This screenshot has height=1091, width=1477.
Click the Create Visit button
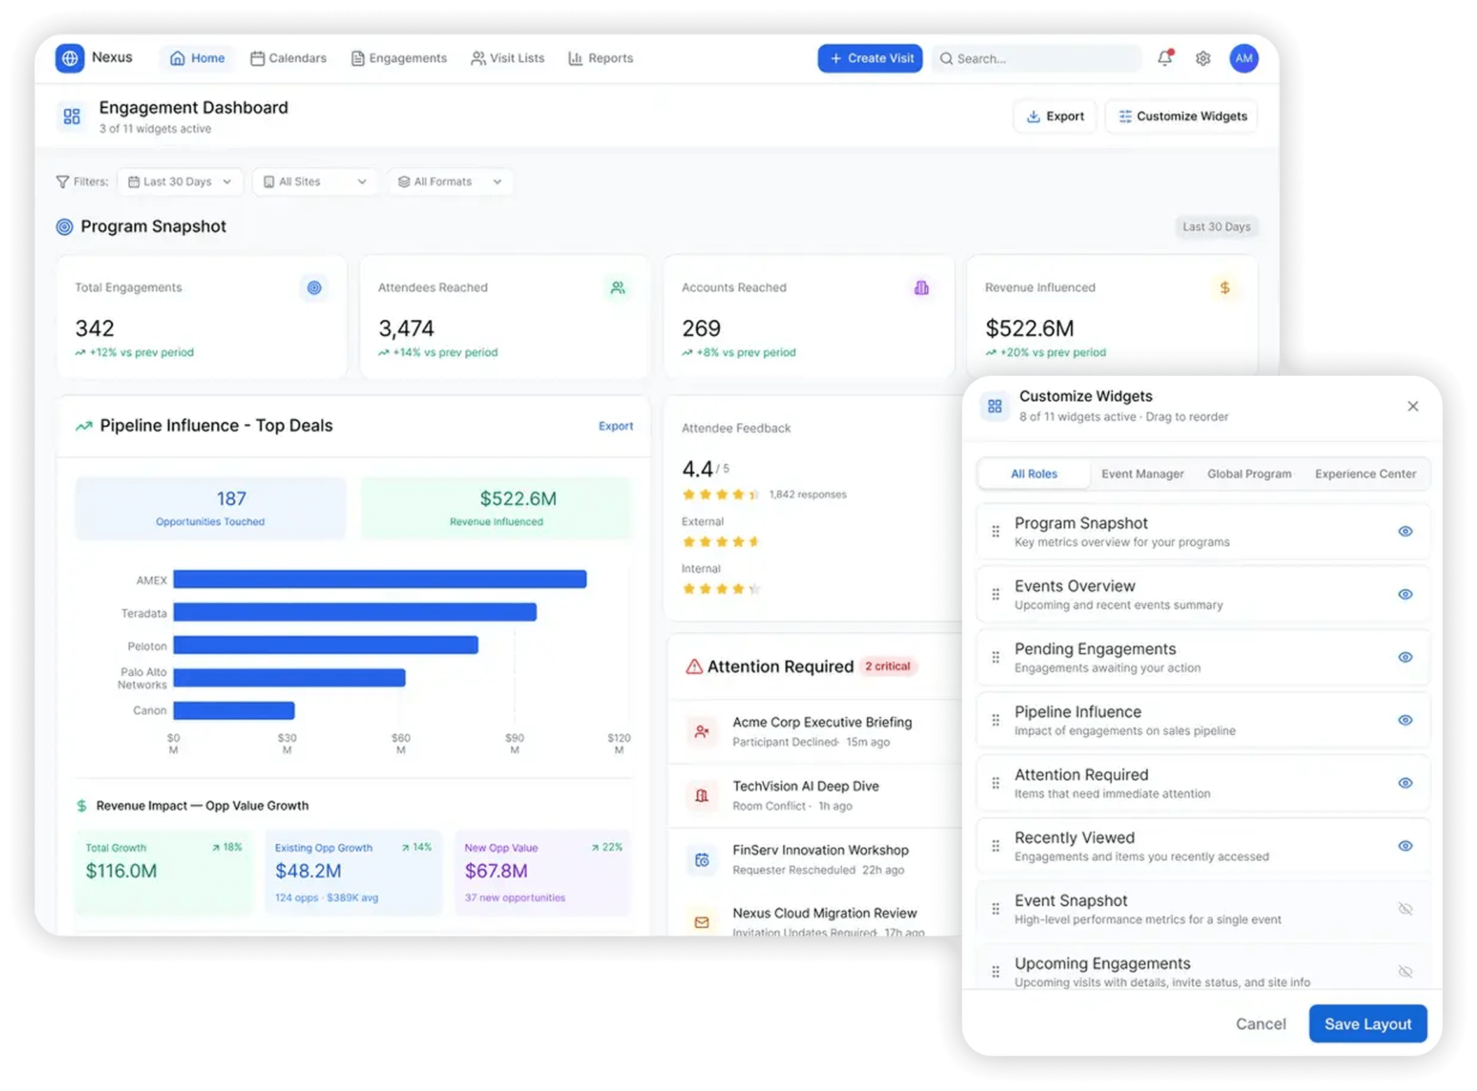pyautogui.click(x=870, y=58)
